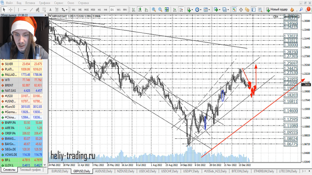The height and width of the screenshot is (175, 312).
Task: Open the indicators list dropdown
Action: 193,9
